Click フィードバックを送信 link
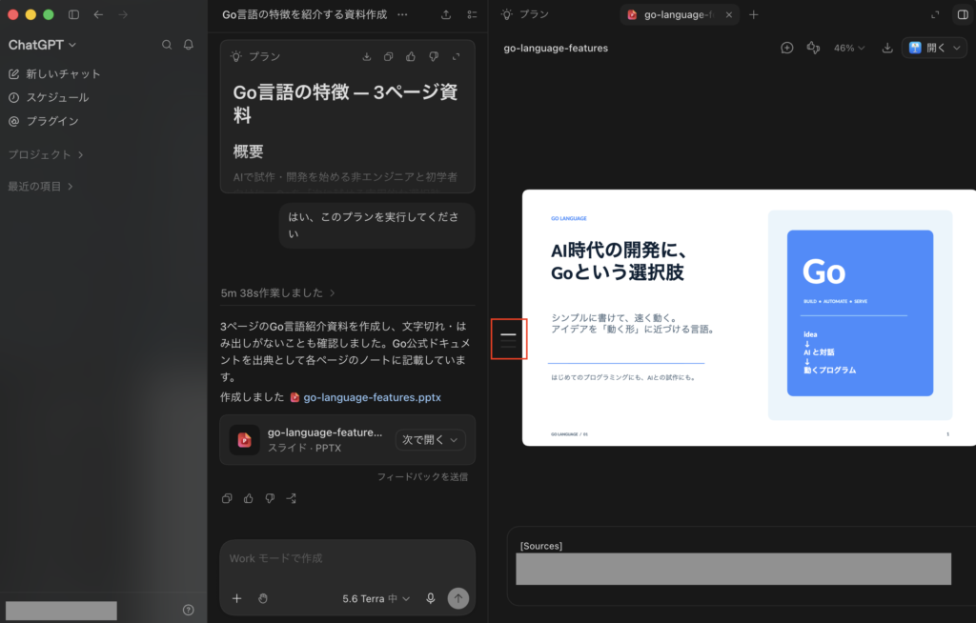This screenshot has height=623, width=976. 422,476
